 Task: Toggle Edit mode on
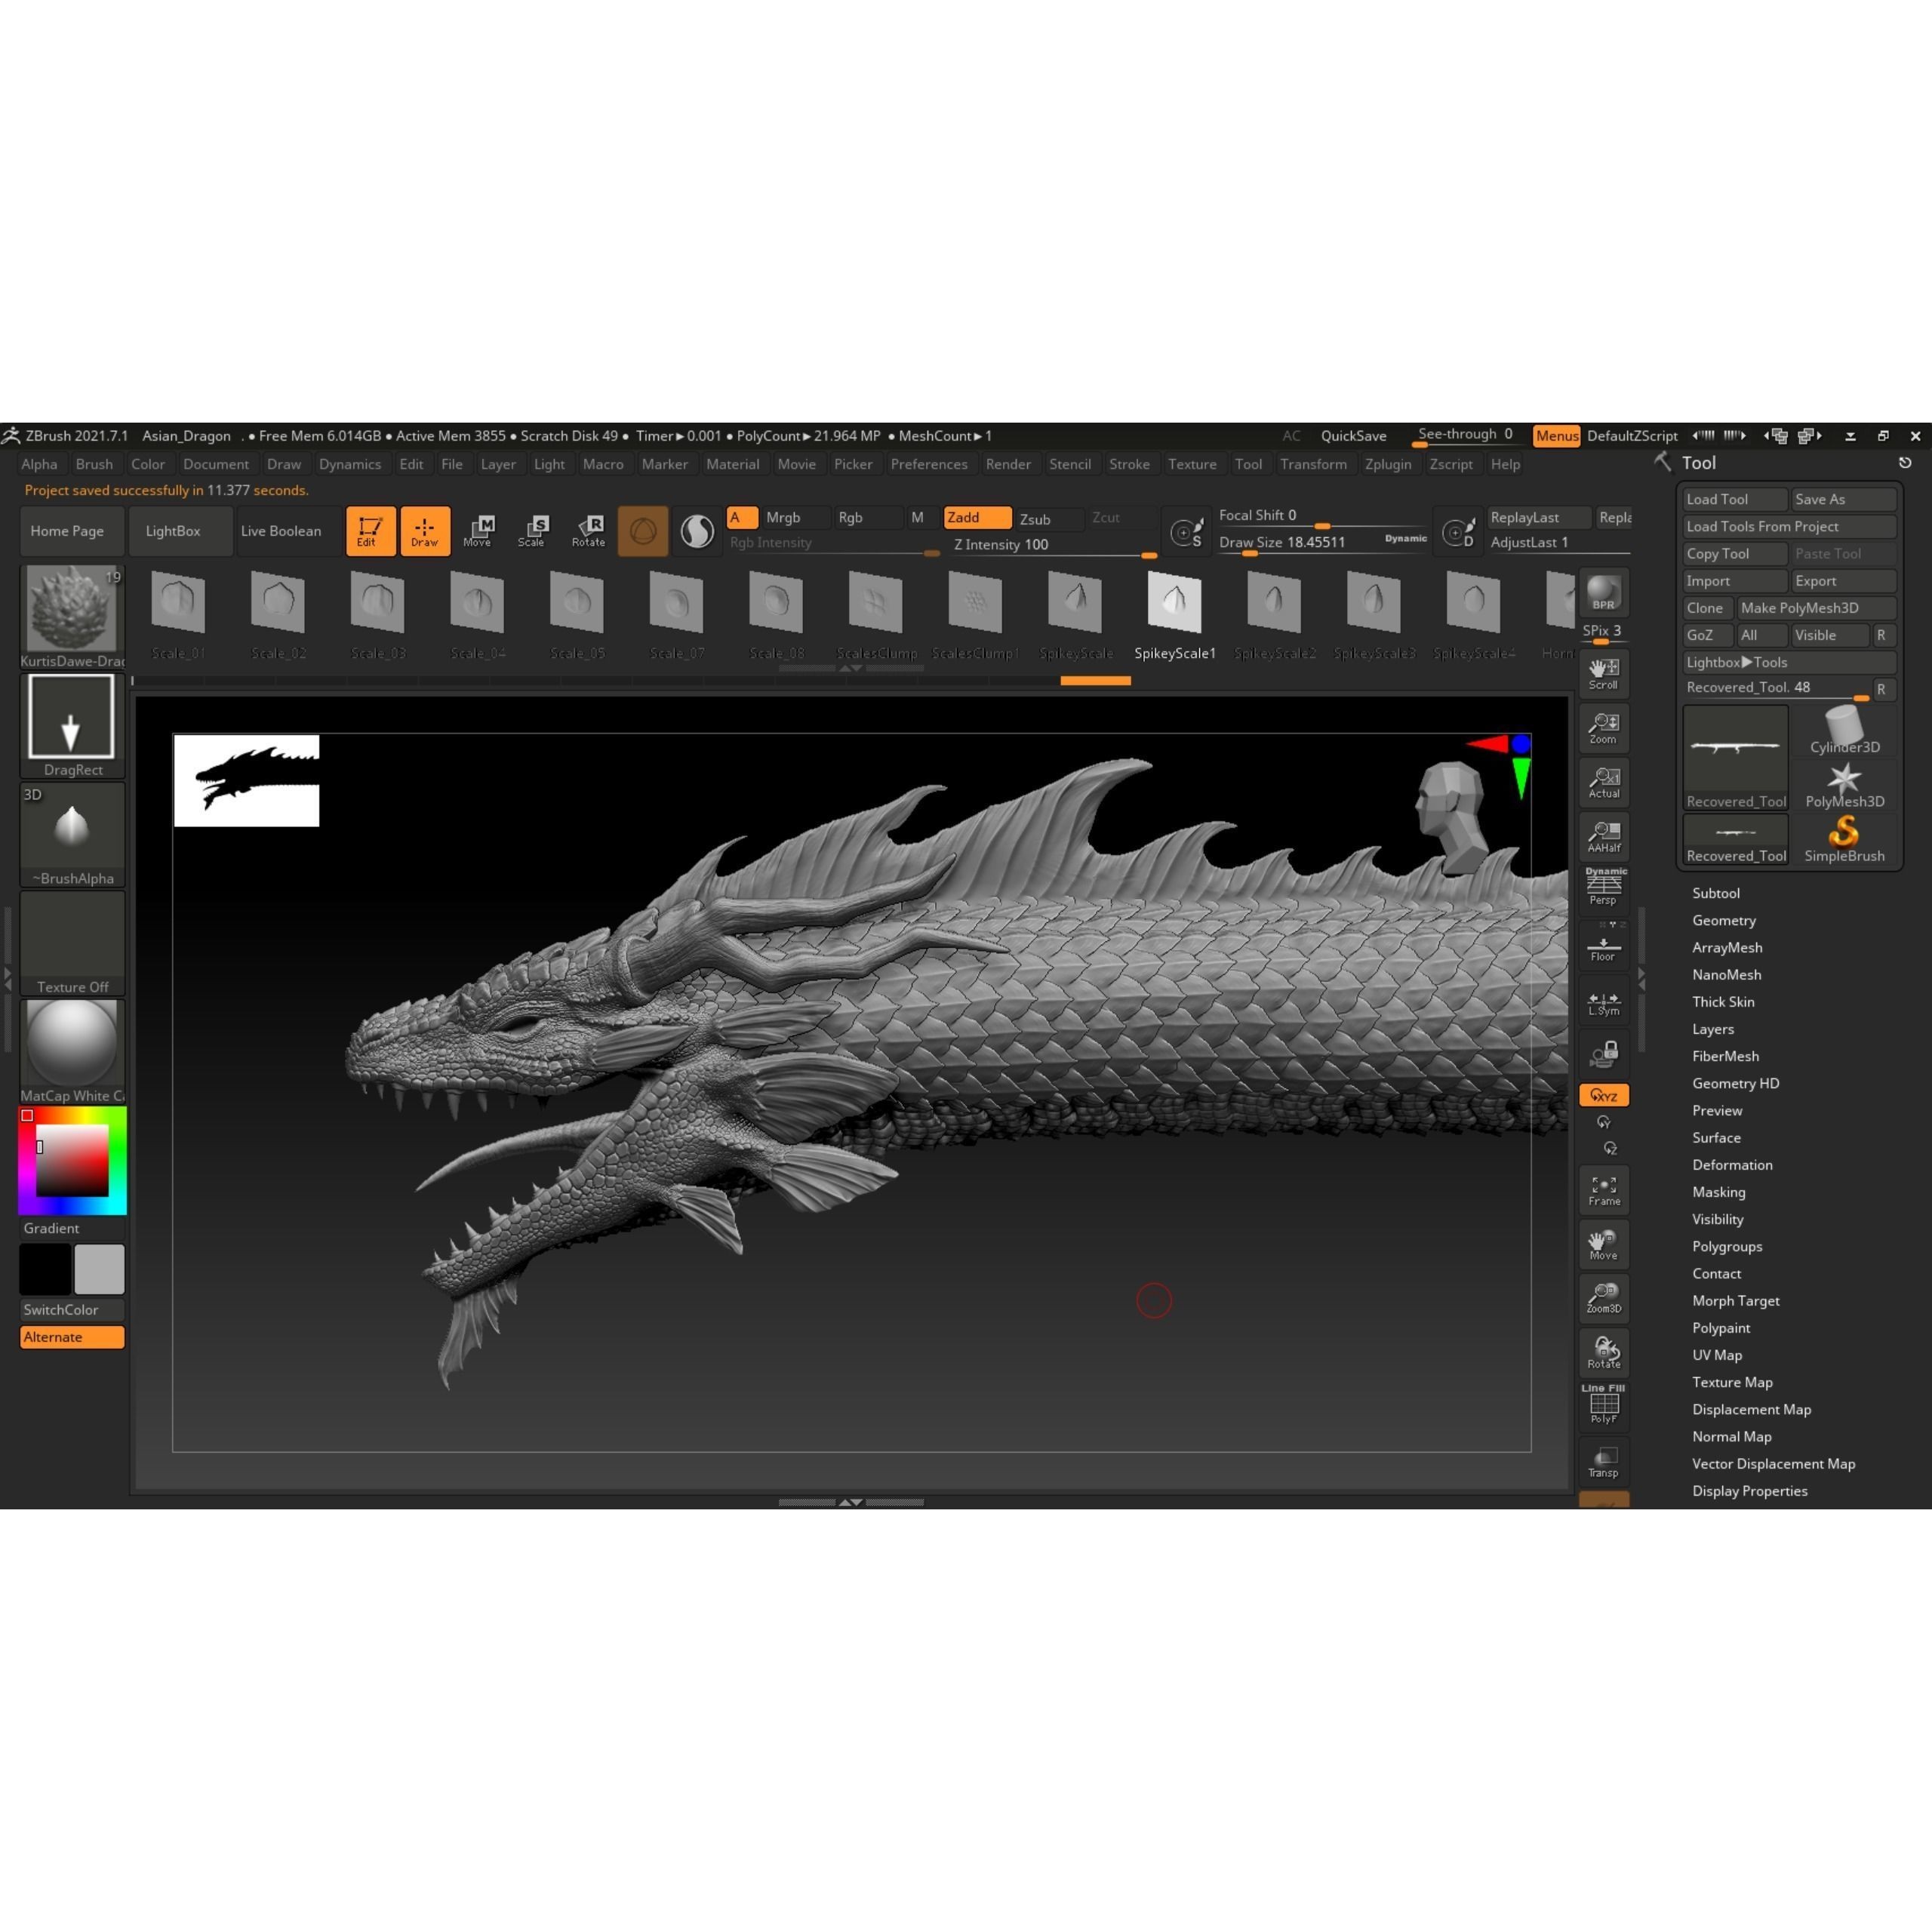coord(371,531)
